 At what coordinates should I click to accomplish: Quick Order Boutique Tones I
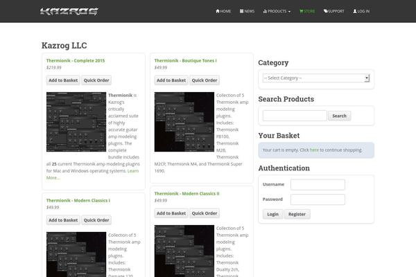click(205, 80)
